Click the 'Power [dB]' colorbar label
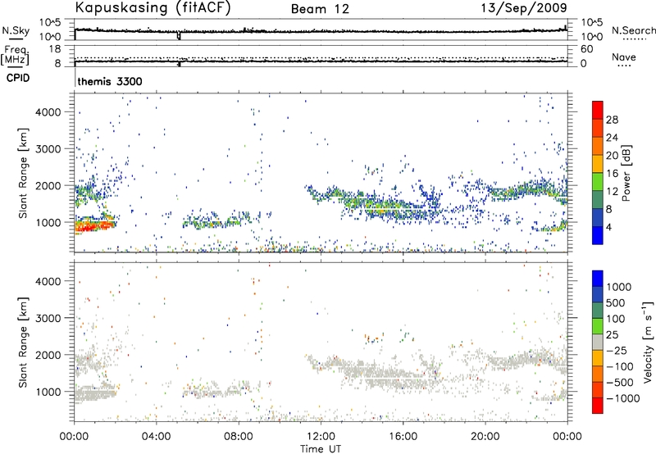 [626, 173]
